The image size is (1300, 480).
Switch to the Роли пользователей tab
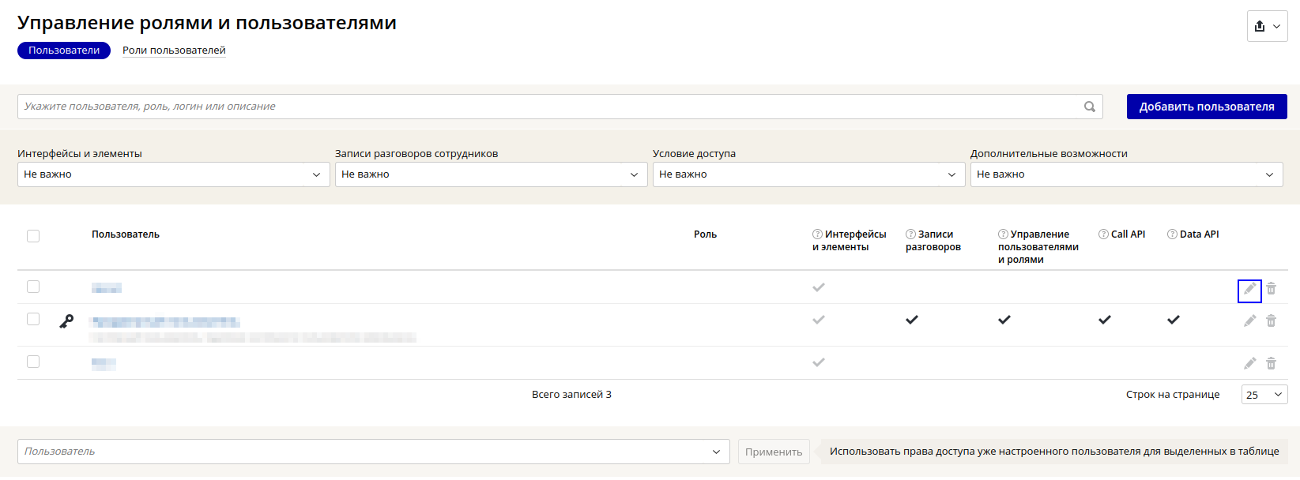pos(174,51)
